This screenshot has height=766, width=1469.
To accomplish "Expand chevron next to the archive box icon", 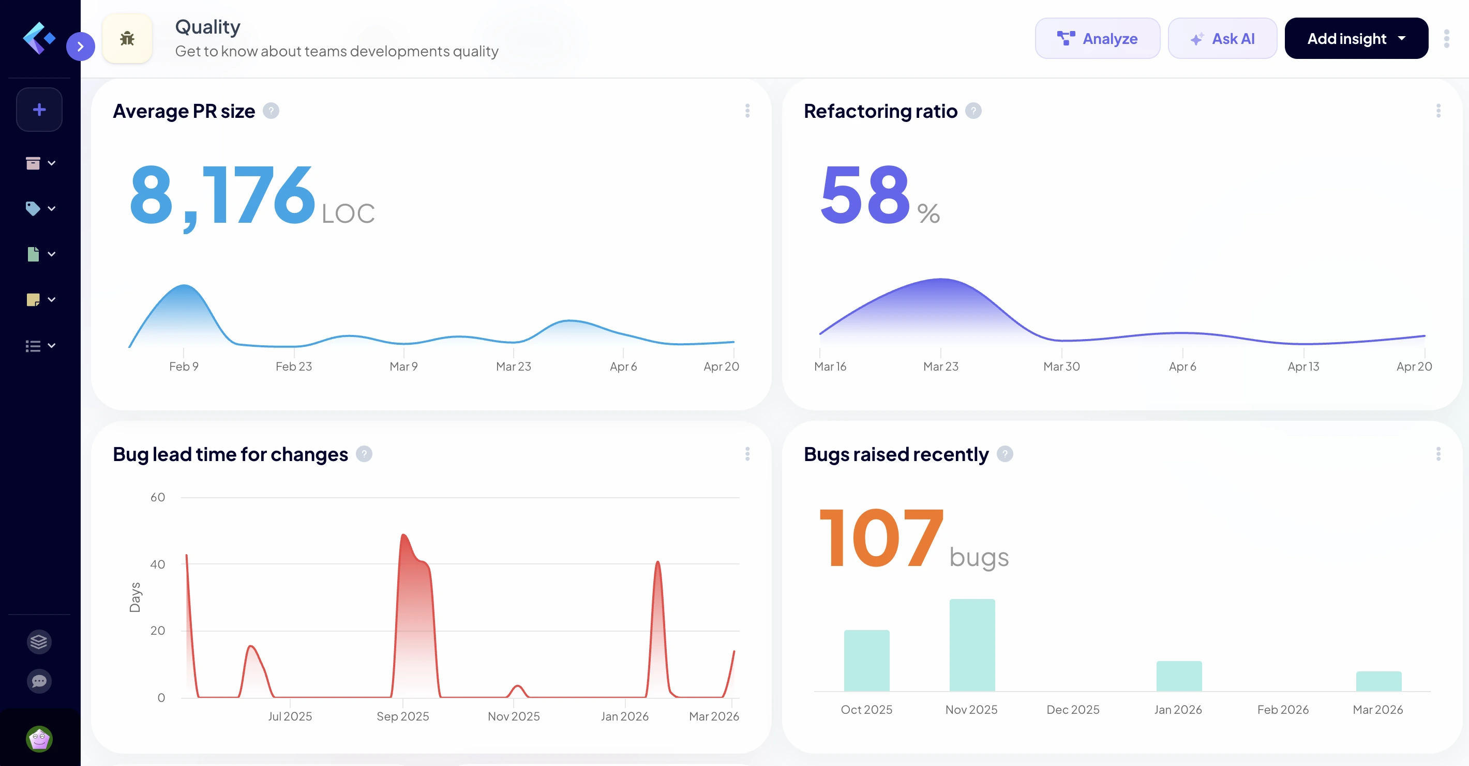I will coord(52,163).
